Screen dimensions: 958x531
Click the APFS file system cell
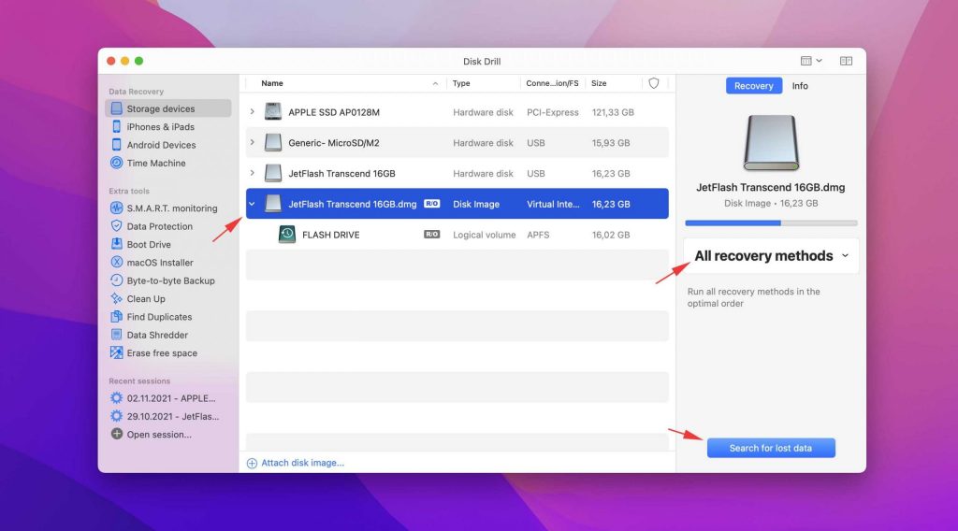[538, 235]
